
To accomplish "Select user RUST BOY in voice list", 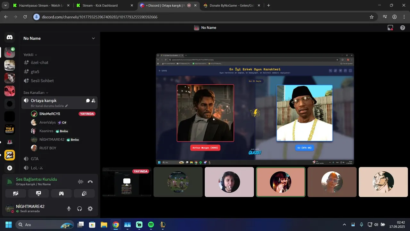I will coord(48,148).
